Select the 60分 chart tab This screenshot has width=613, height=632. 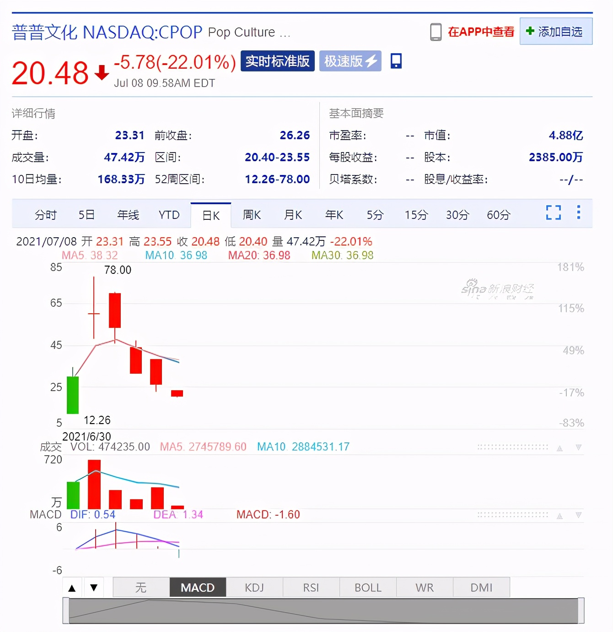499,215
